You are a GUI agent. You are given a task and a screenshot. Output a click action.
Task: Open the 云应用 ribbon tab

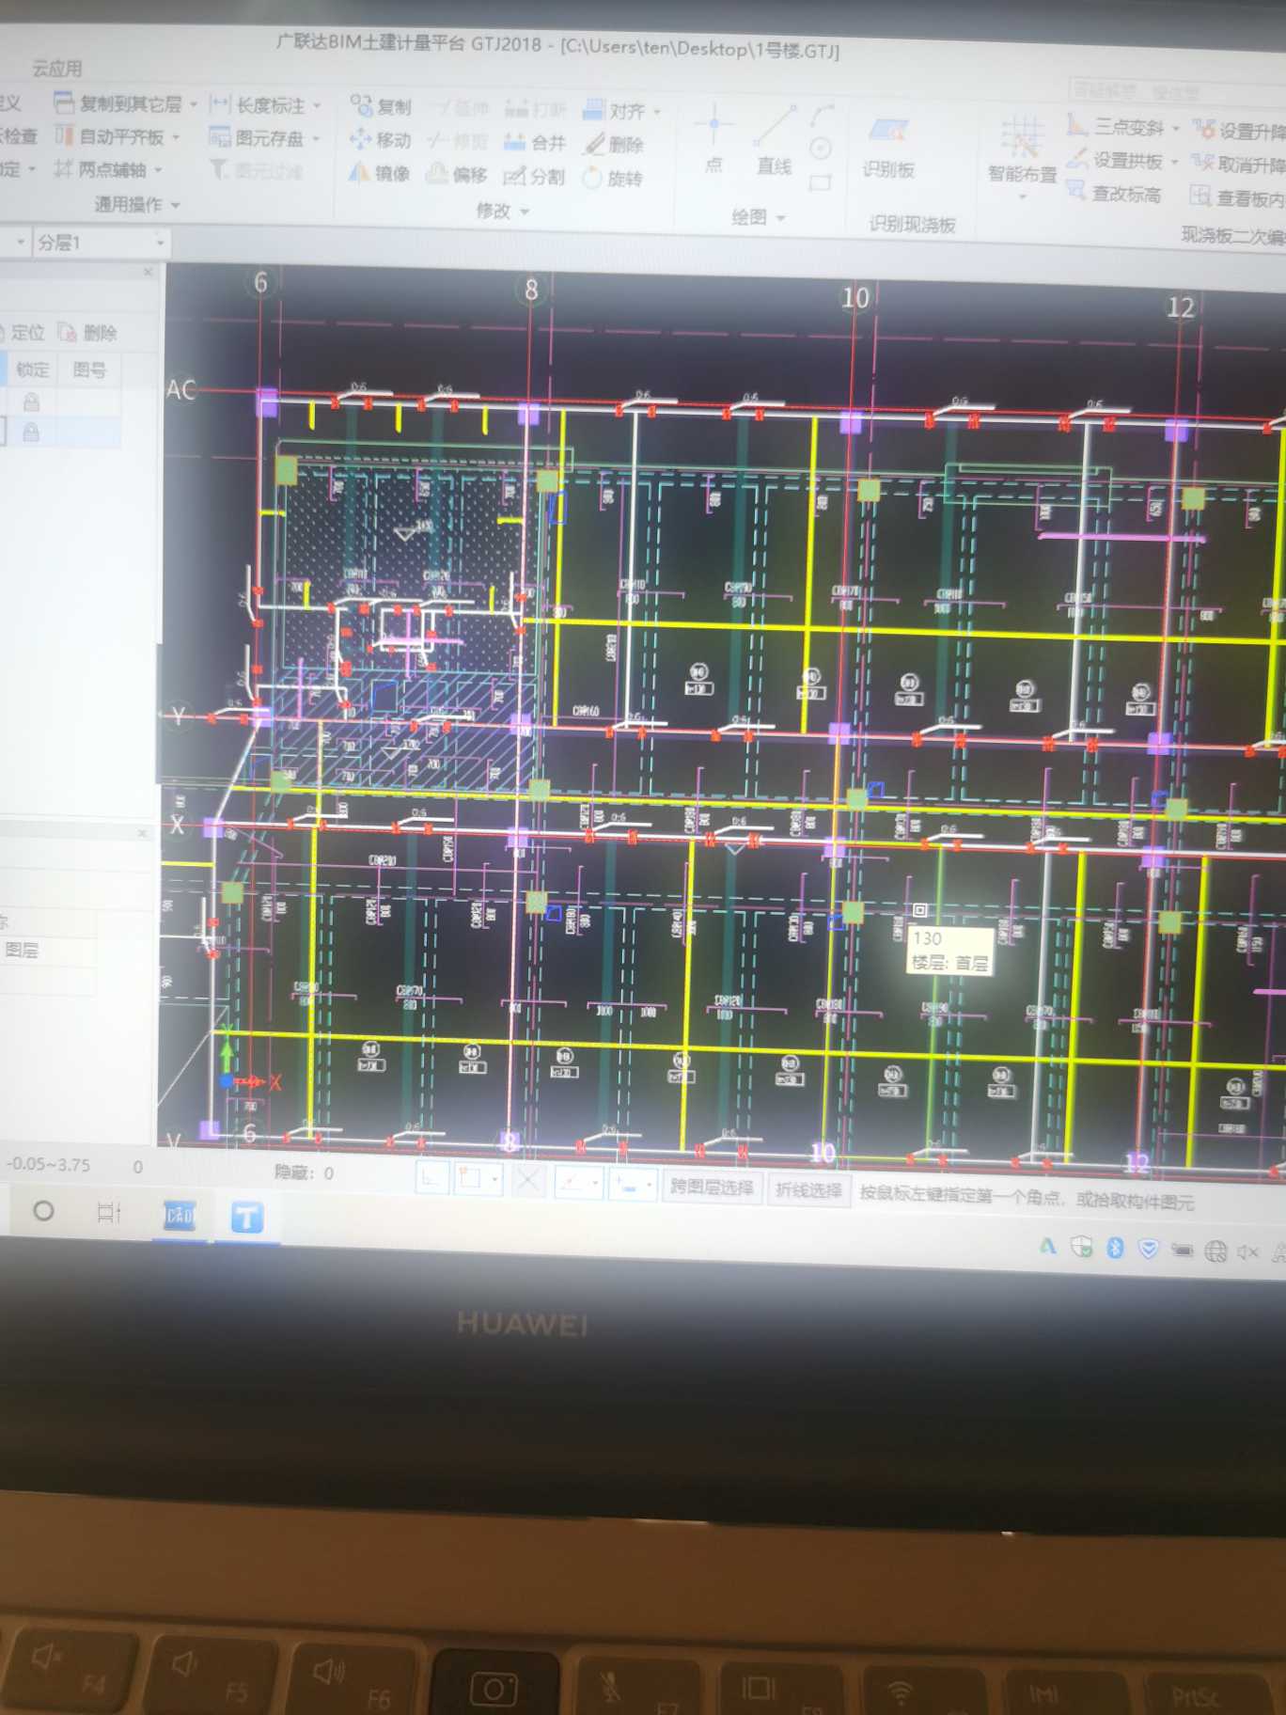pos(57,69)
